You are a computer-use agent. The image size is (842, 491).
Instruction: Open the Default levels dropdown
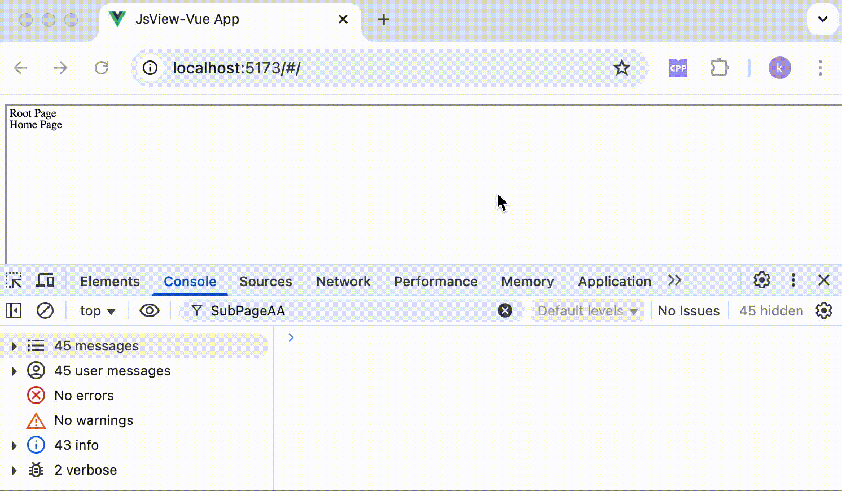click(x=587, y=311)
